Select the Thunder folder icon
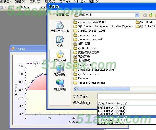 tap(75, 78)
